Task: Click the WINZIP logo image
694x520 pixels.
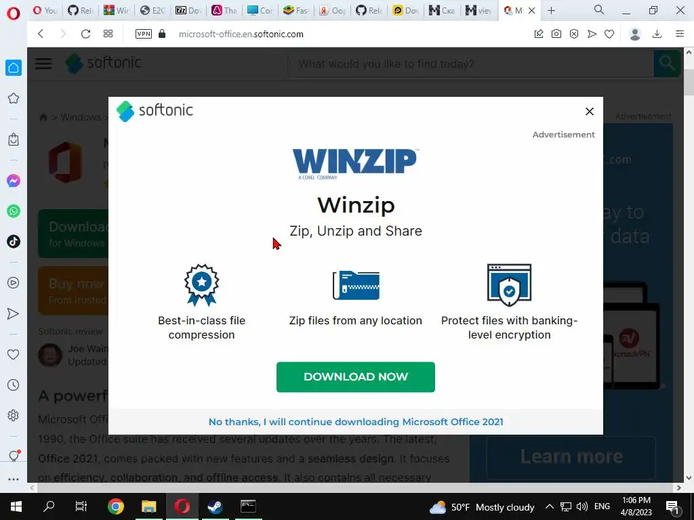Action: 354,164
